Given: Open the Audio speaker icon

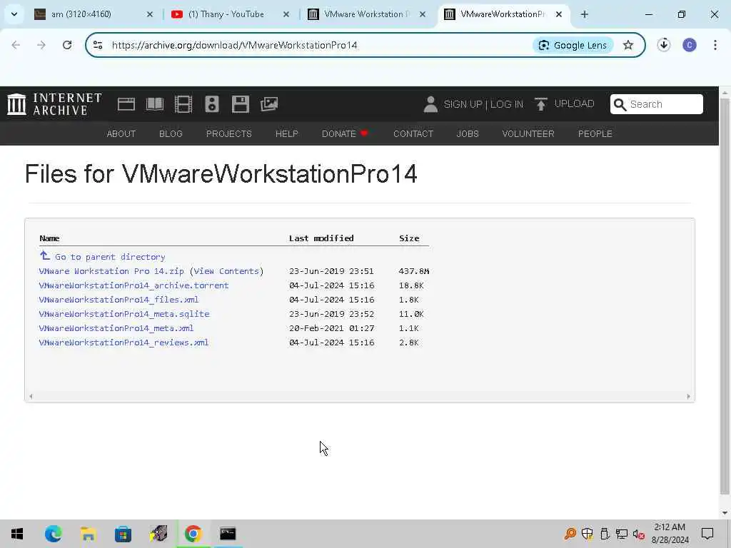Looking at the screenshot, I should tap(211, 104).
